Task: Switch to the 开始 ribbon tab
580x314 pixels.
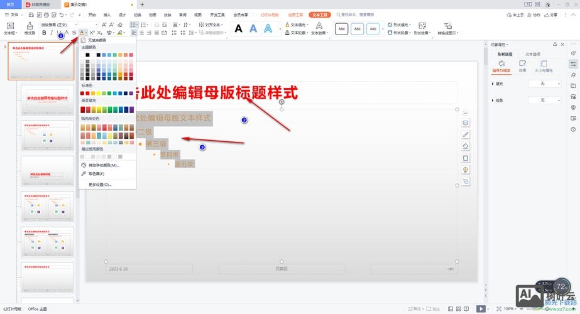Action: pyautogui.click(x=92, y=15)
